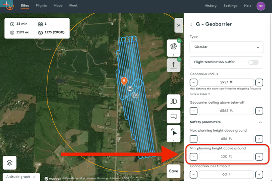Open the comment annotation tool

pyautogui.click(x=173, y=117)
